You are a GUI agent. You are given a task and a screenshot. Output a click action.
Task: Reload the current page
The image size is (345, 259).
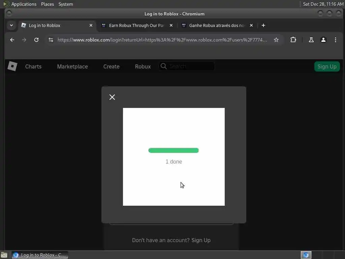click(x=36, y=40)
